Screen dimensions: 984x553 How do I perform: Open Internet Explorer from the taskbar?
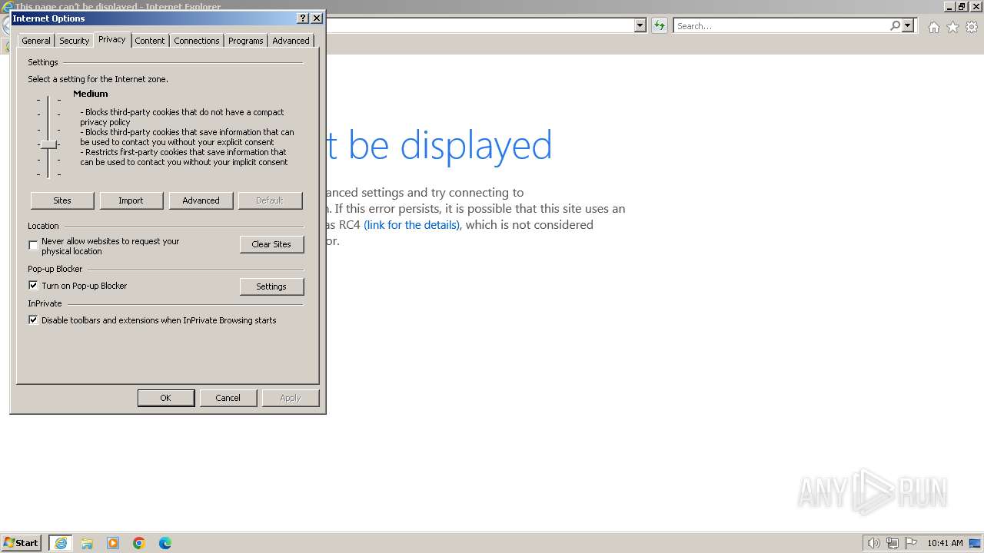(x=61, y=543)
